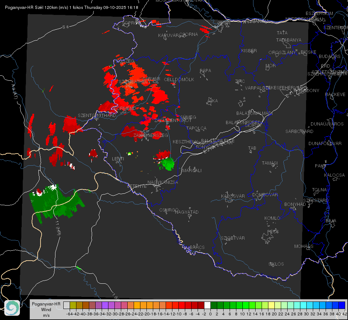Click the ZALAEGERSZEG city label
The width and height of the screenshot is (348, 320).
coord(151,135)
